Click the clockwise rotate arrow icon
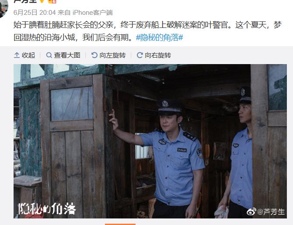This screenshot has height=225, width=293. coord(140,55)
